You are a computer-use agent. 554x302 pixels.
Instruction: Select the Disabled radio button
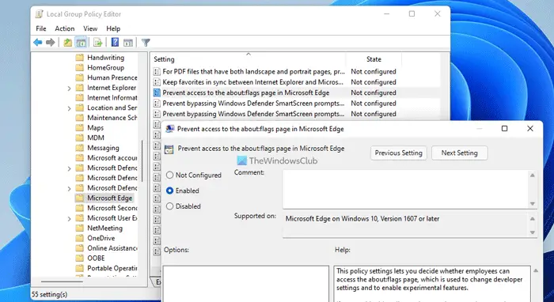[169, 206]
